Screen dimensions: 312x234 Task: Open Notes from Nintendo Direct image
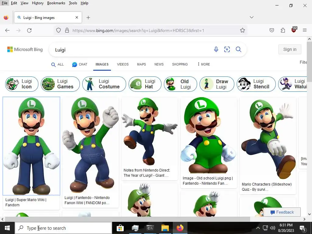point(149,132)
